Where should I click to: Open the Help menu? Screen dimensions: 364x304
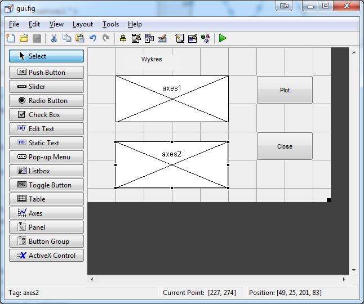click(x=135, y=24)
